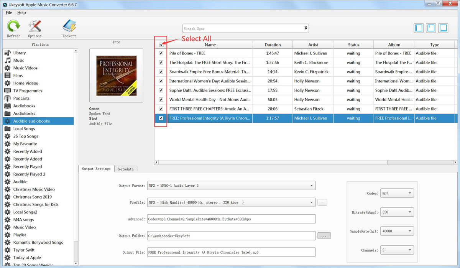Uncheck International Women's Day row checkbox
The width and height of the screenshot is (460, 268).
click(x=161, y=81)
